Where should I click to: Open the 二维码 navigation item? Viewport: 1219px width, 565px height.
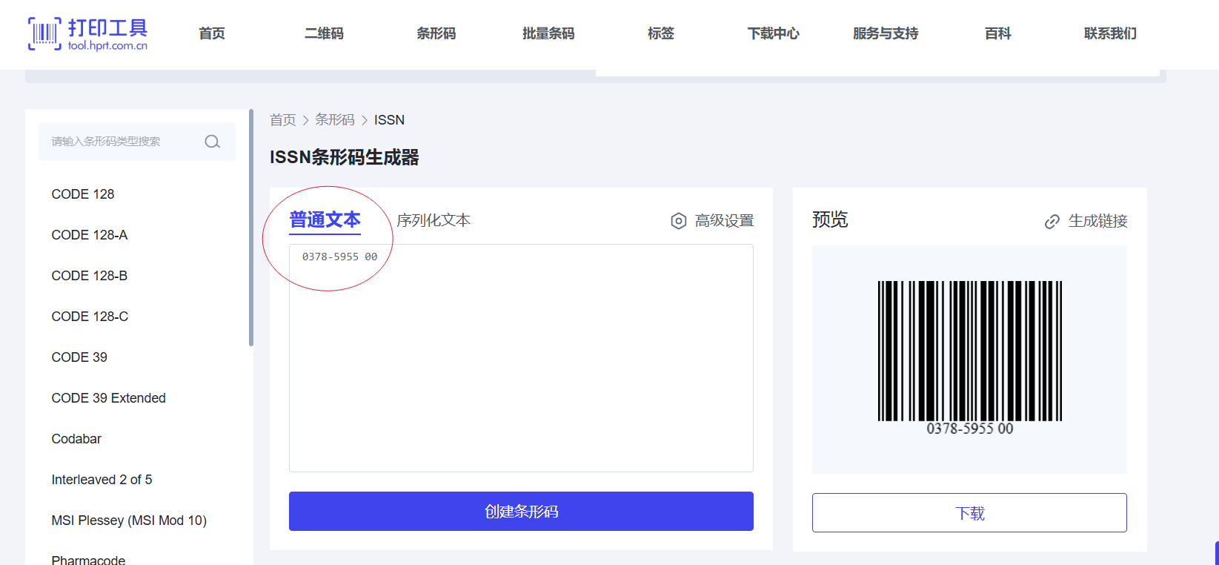point(324,33)
